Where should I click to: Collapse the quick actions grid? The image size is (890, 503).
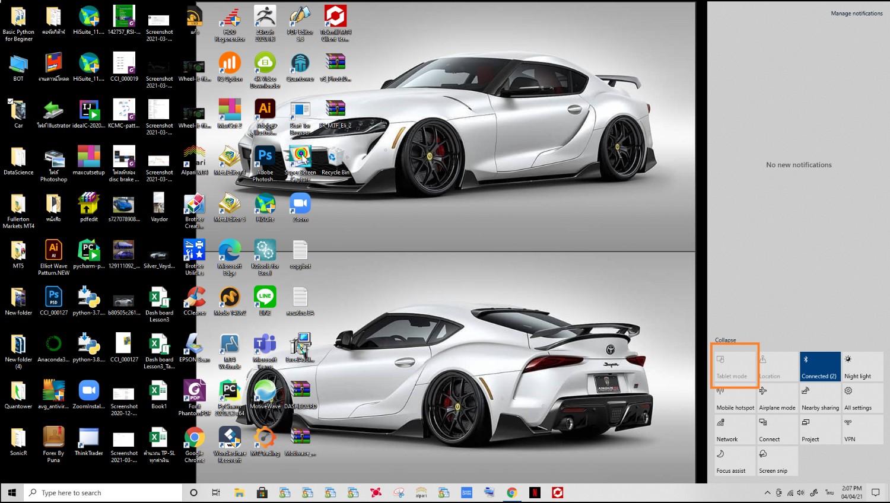725,340
